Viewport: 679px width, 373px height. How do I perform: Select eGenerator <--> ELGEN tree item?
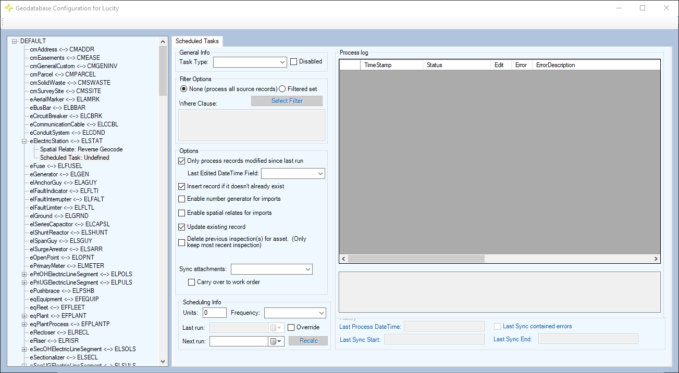click(x=59, y=174)
